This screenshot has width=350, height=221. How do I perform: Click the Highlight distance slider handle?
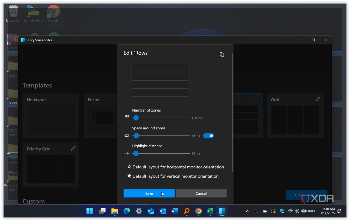click(136, 153)
